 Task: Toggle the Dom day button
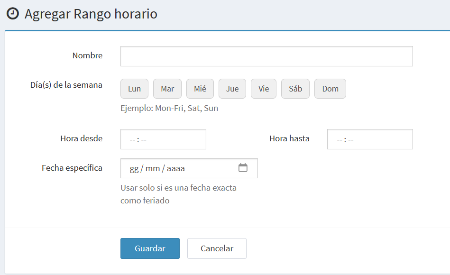click(330, 89)
